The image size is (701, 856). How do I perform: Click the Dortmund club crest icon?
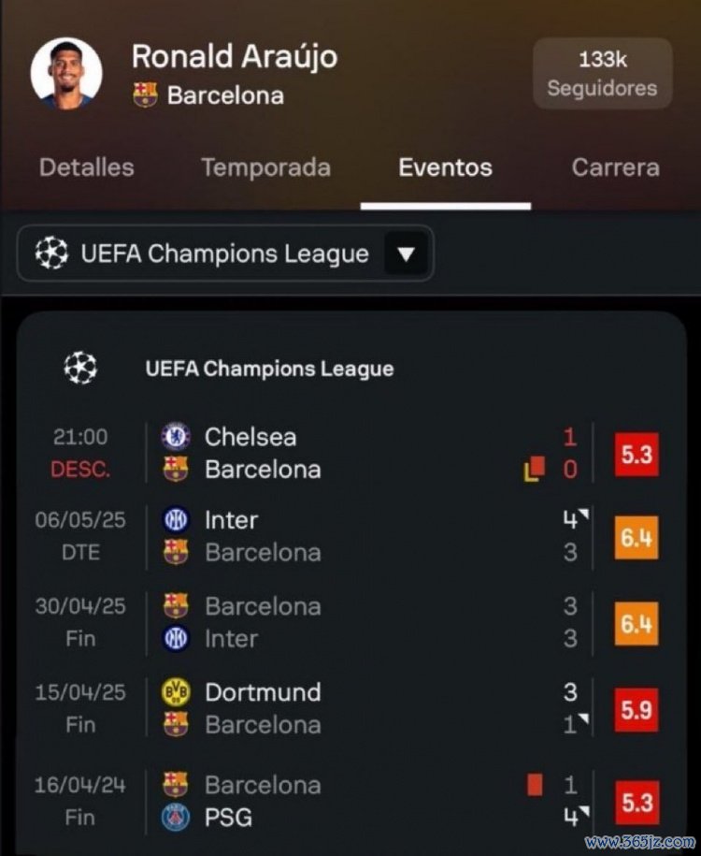coord(176,692)
